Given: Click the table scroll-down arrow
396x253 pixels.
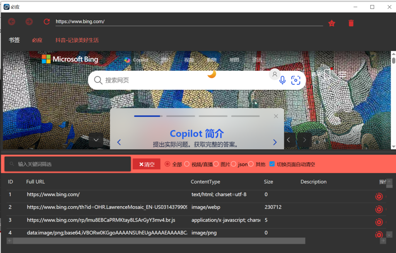Looking at the screenshot, I should pos(389,234).
